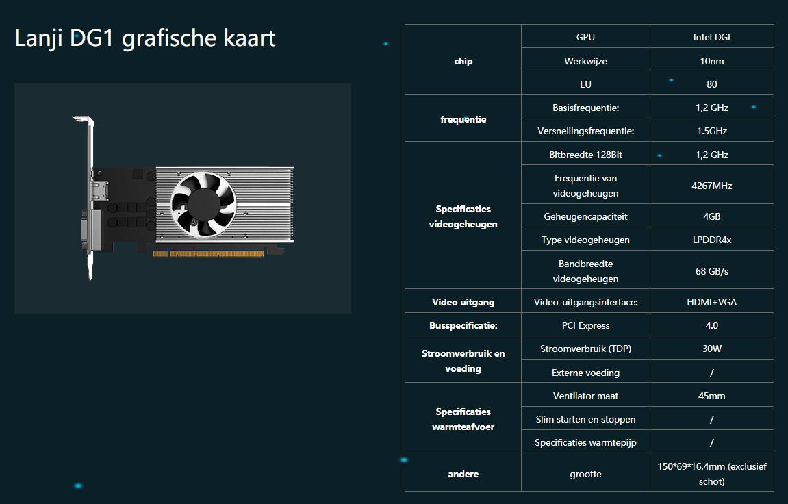The image size is (788, 504).
Task: Click the 'Video-uitgangsinterface:' label
Action: [585, 301]
